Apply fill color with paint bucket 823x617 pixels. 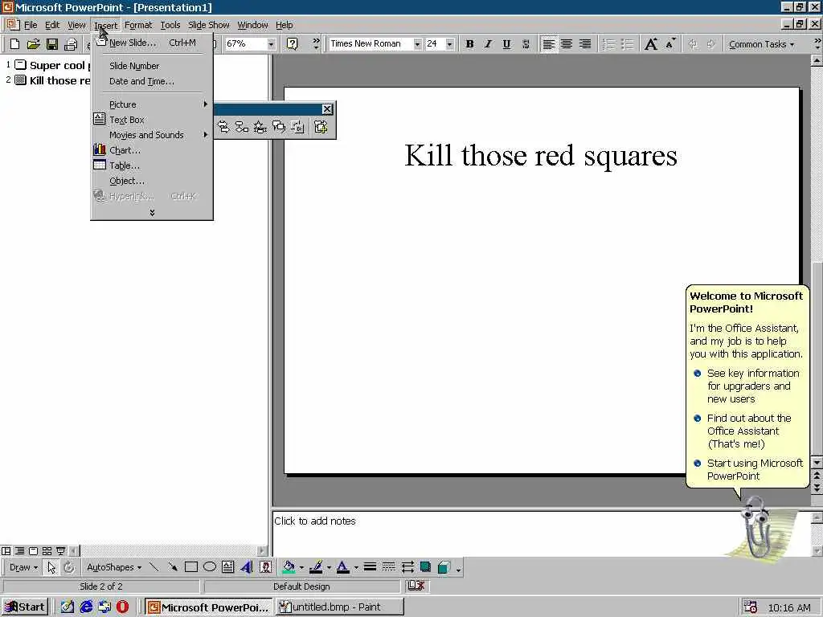(289, 567)
